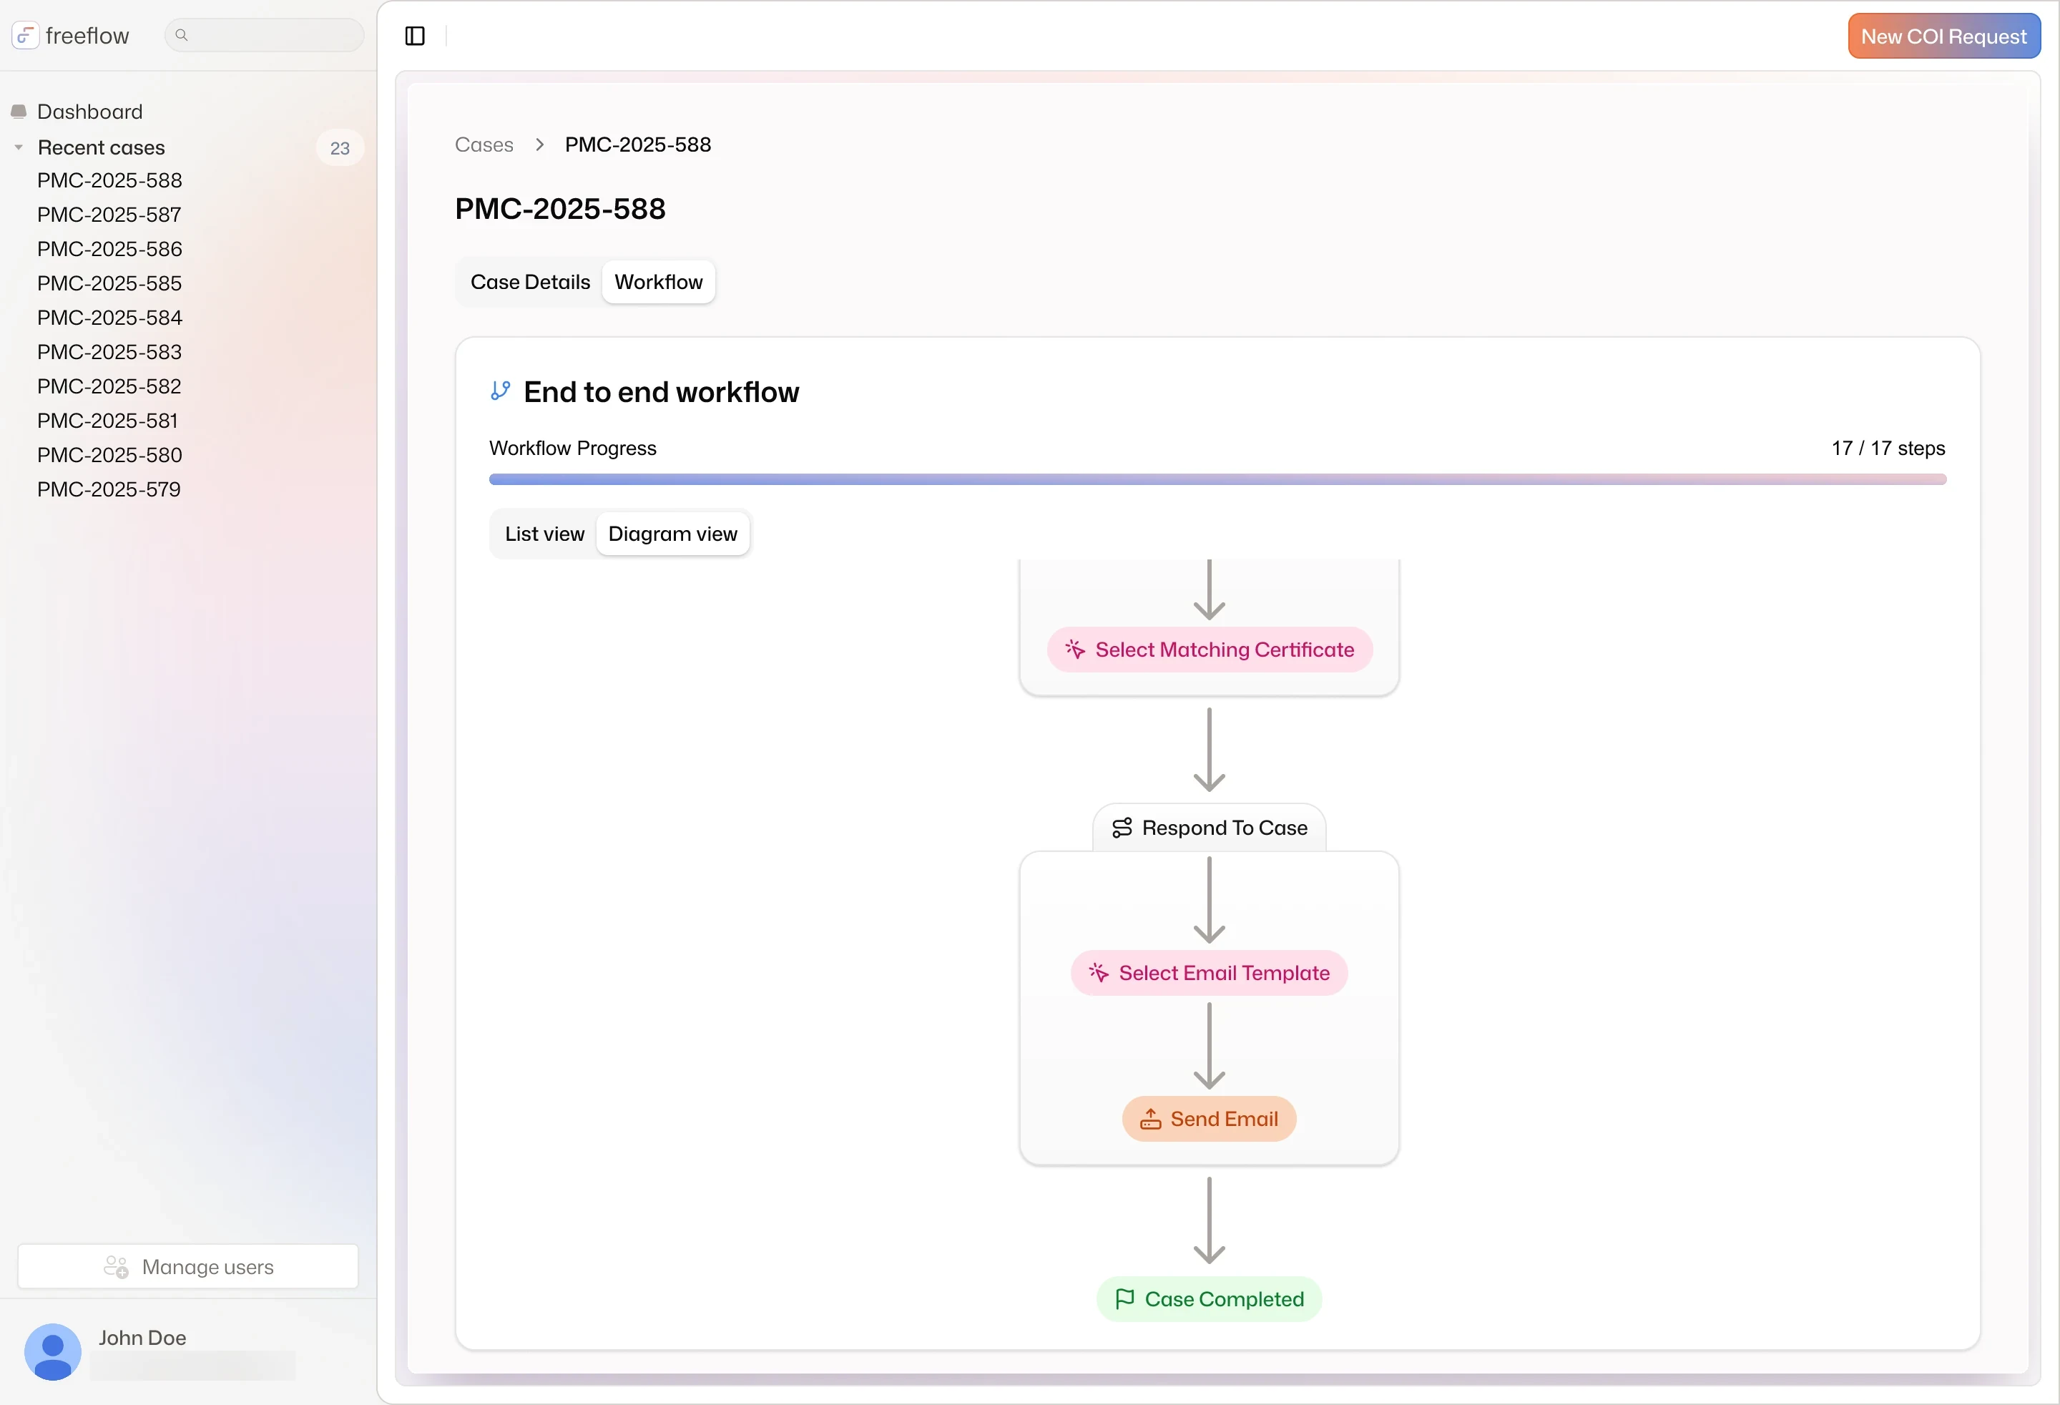The width and height of the screenshot is (2060, 1405).
Task: Click the 17 / 17 steps text
Action: click(1889, 449)
